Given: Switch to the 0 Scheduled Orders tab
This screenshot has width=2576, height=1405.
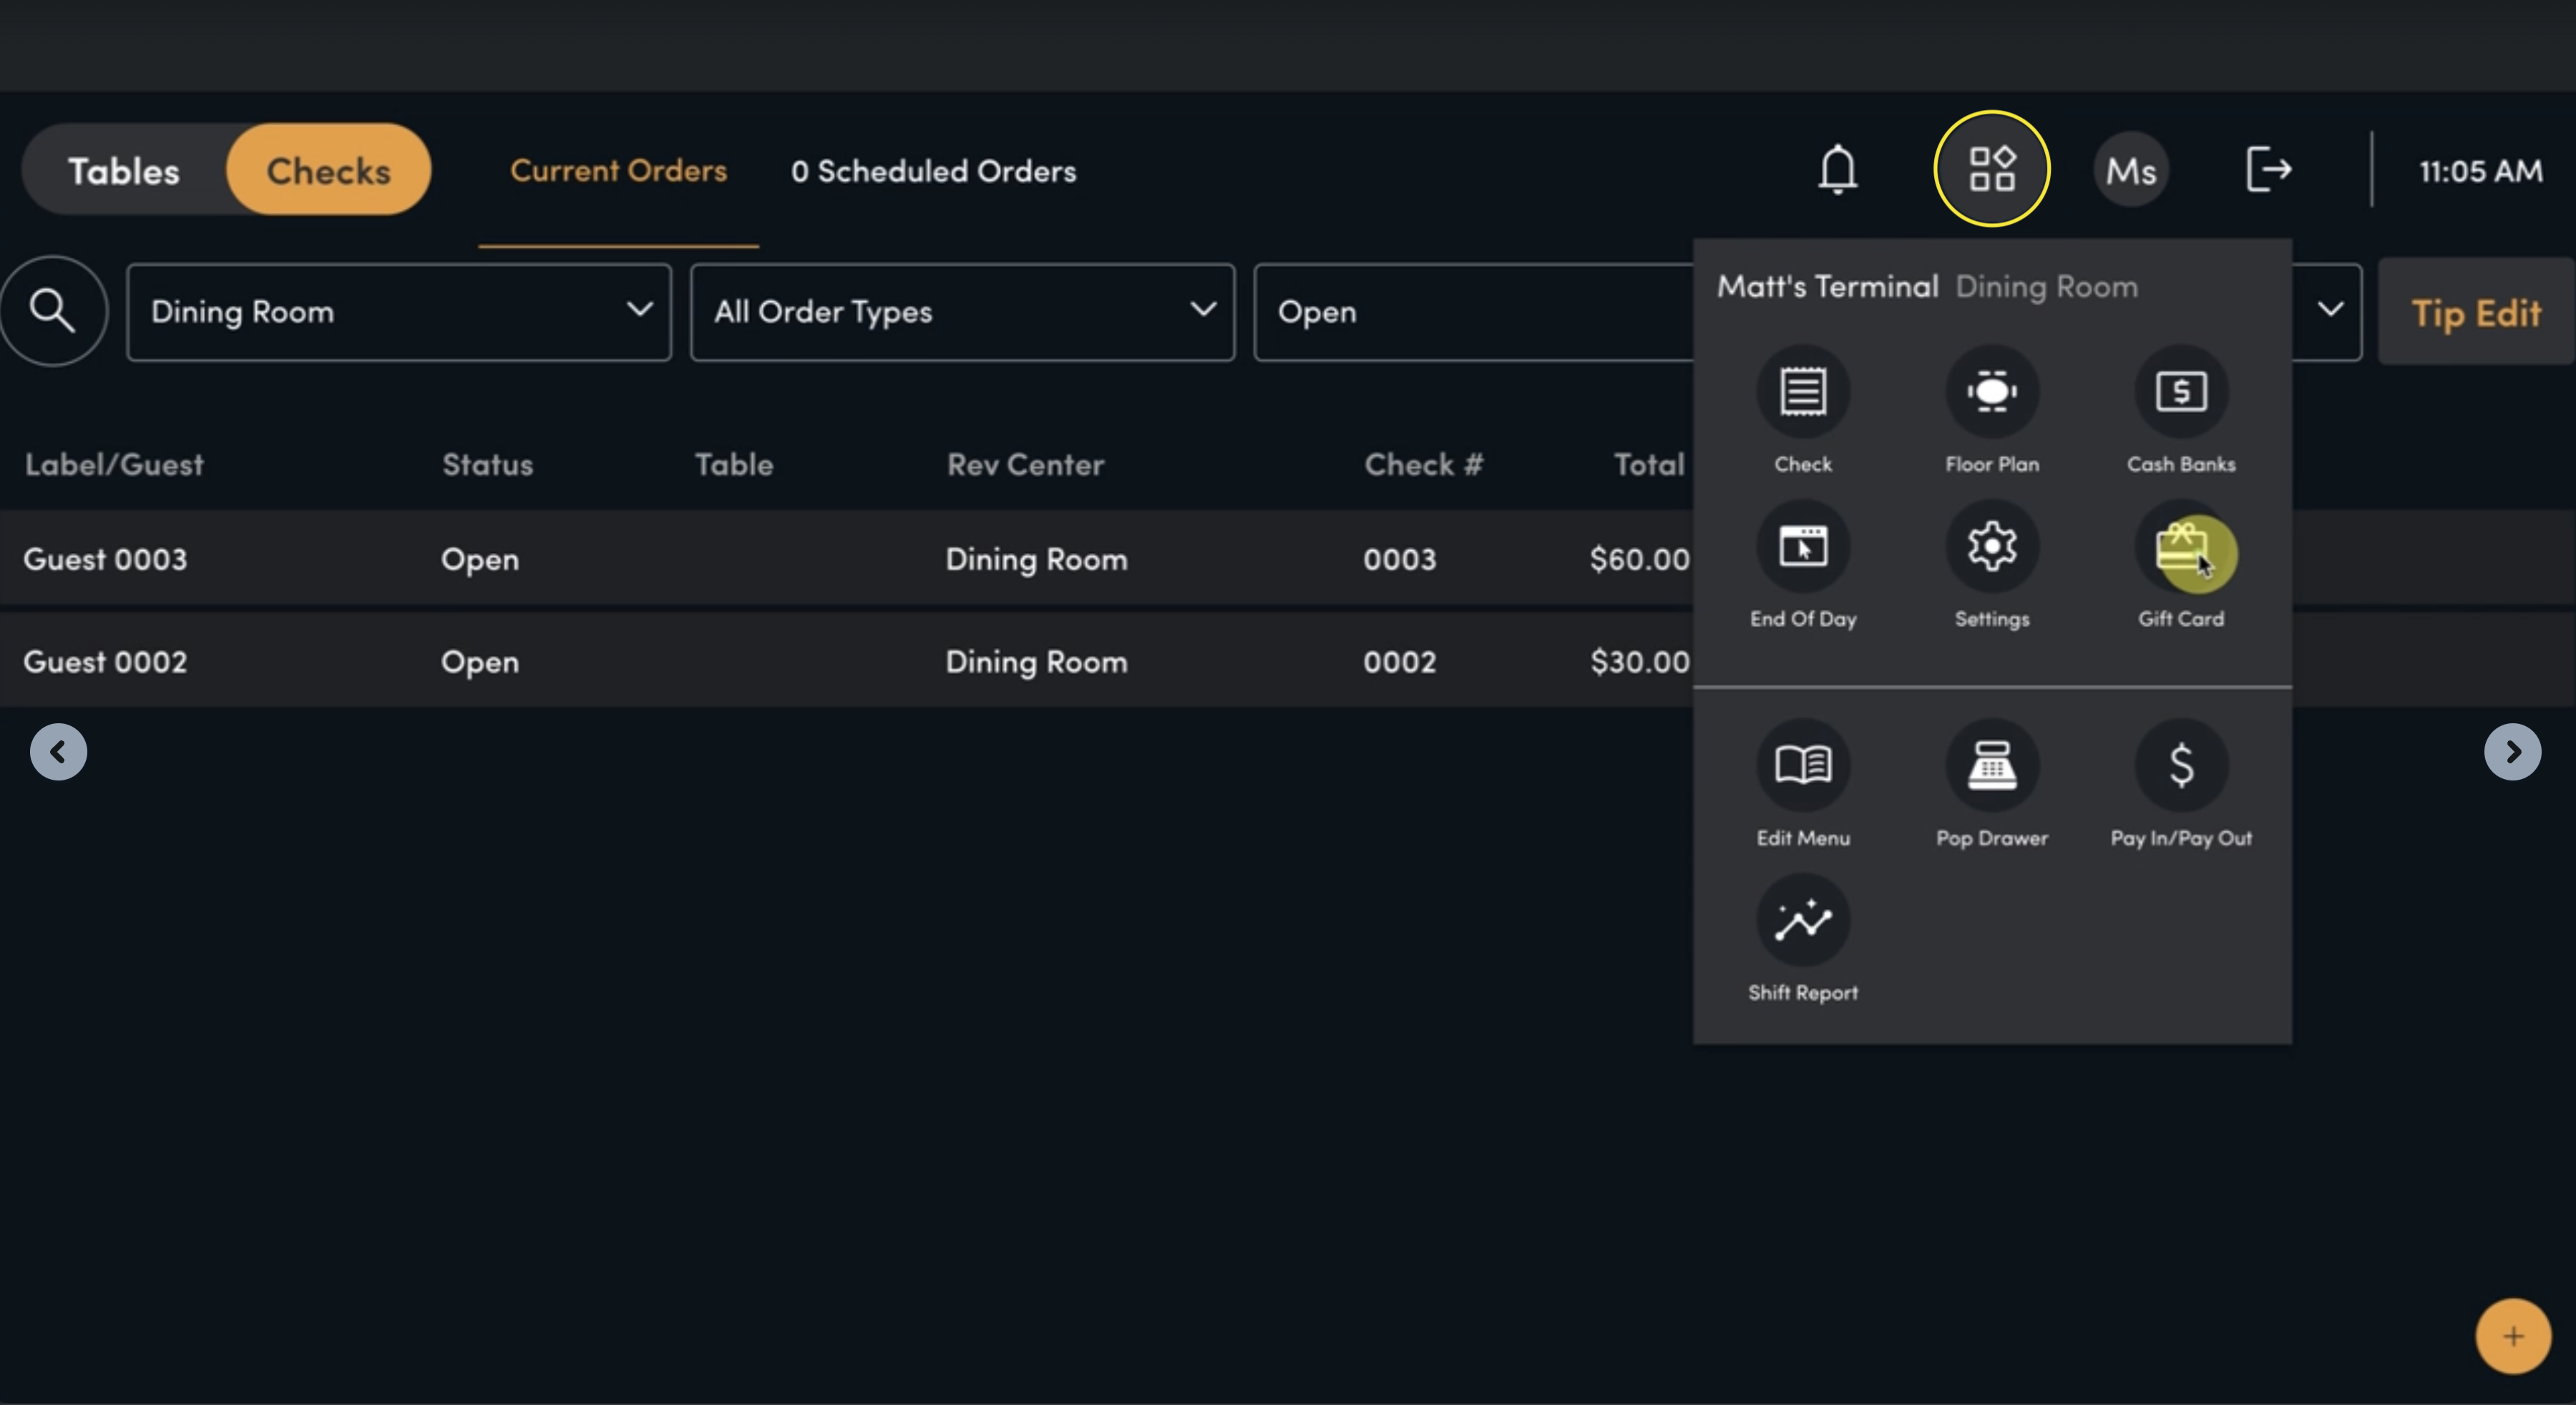Looking at the screenshot, I should tap(933, 171).
